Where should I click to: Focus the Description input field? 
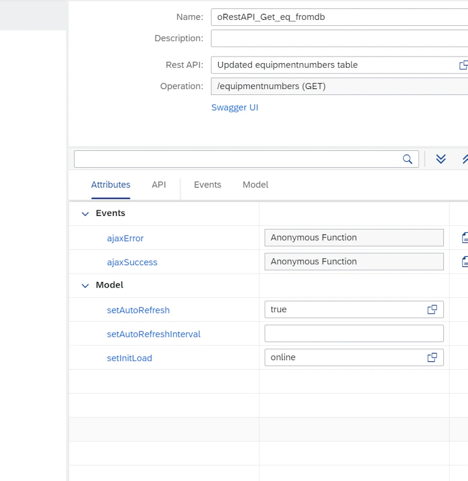click(x=339, y=38)
